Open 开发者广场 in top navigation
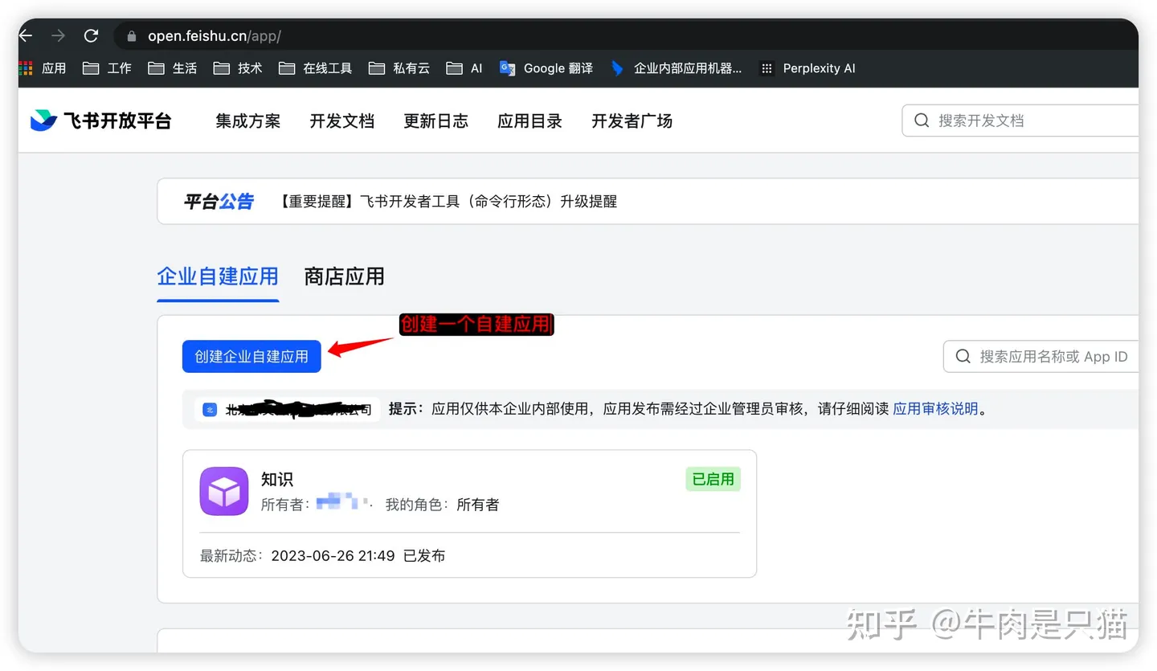This screenshot has width=1157, height=671. tap(632, 121)
